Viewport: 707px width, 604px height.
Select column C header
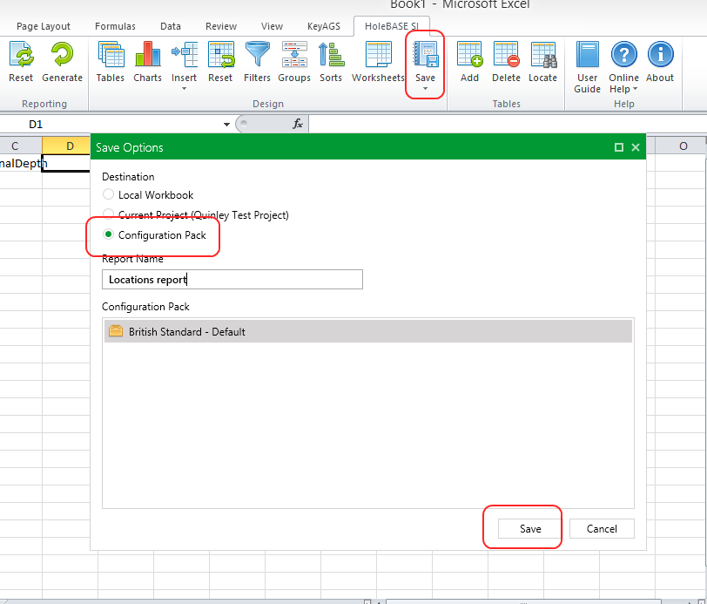[x=15, y=146]
